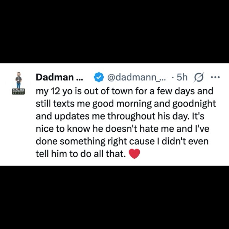This screenshot has width=229, height=229.
Task: Click the ellipsis after the Dadman name
Action: (x=80, y=80)
